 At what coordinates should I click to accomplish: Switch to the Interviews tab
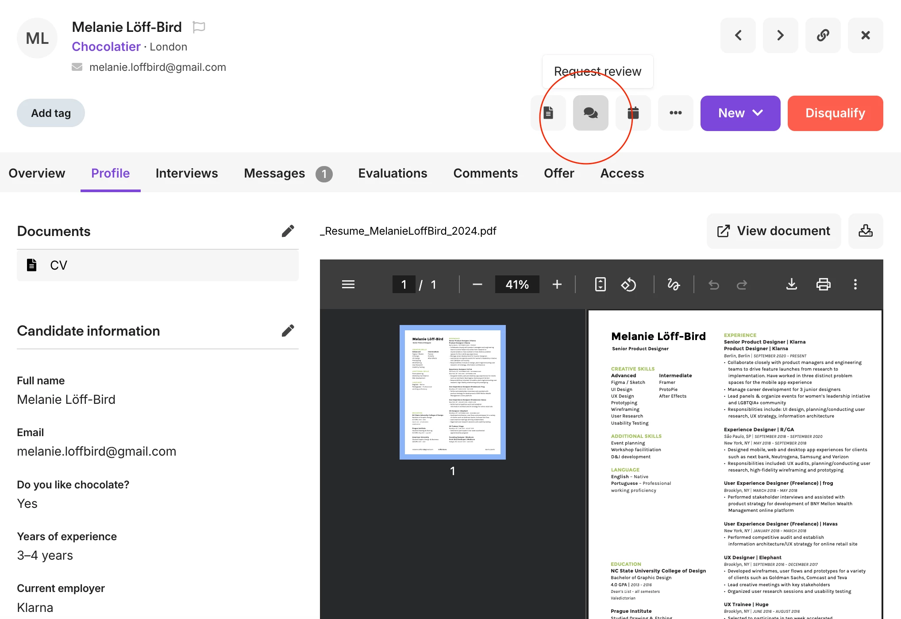click(186, 173)
